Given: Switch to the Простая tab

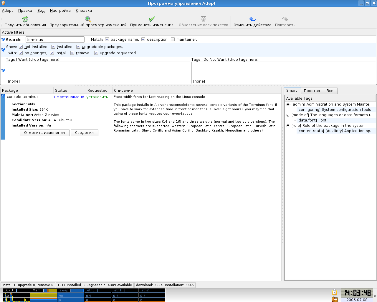Looking at the screenshot, I should pos(312,91).
